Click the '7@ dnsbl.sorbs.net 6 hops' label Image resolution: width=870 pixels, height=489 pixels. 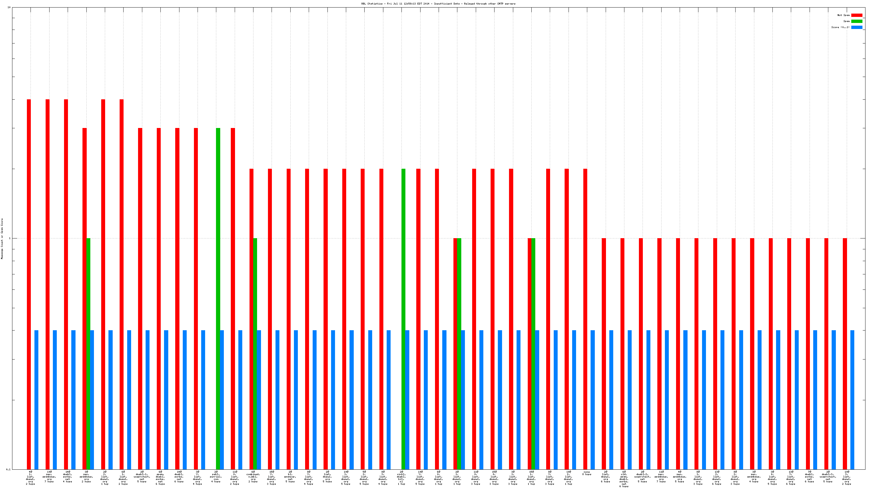[809, 477]
